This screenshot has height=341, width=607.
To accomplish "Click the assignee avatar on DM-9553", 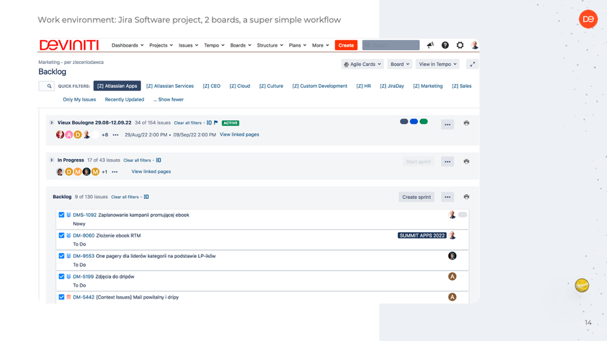I will click(x=452, y=256).
